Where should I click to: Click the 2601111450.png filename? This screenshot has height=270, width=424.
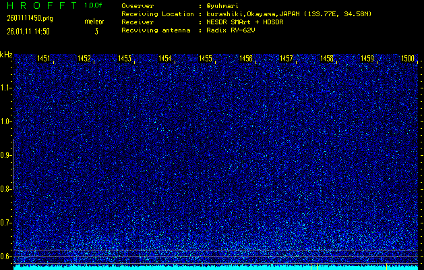tap(25, 18)
